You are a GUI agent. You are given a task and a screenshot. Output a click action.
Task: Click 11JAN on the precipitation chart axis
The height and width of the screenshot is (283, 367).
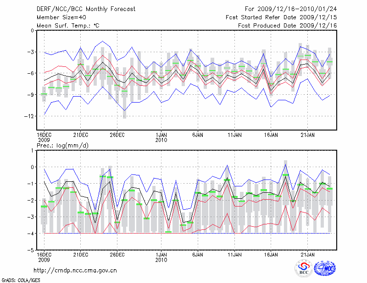pos(234,254)
